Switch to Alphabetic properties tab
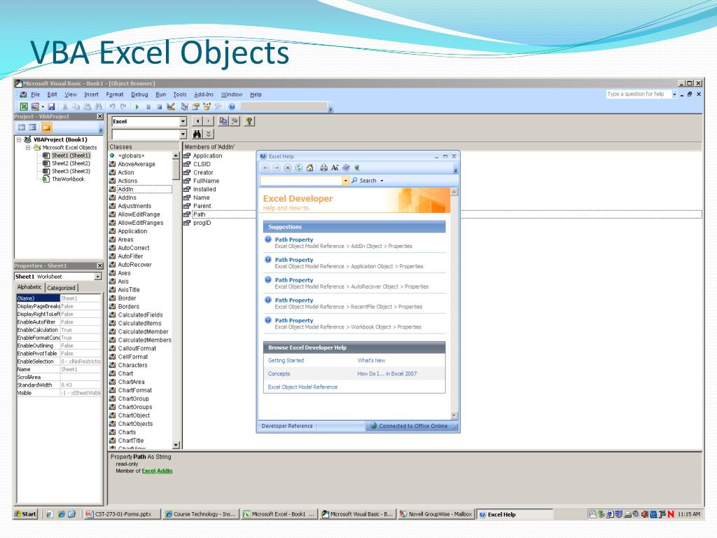The height and width of the screenshot is (538, 717). [x=29, y=287]
